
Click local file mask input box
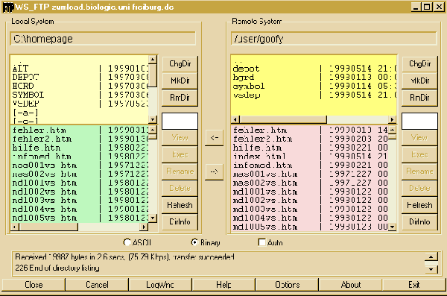point(180,121)
